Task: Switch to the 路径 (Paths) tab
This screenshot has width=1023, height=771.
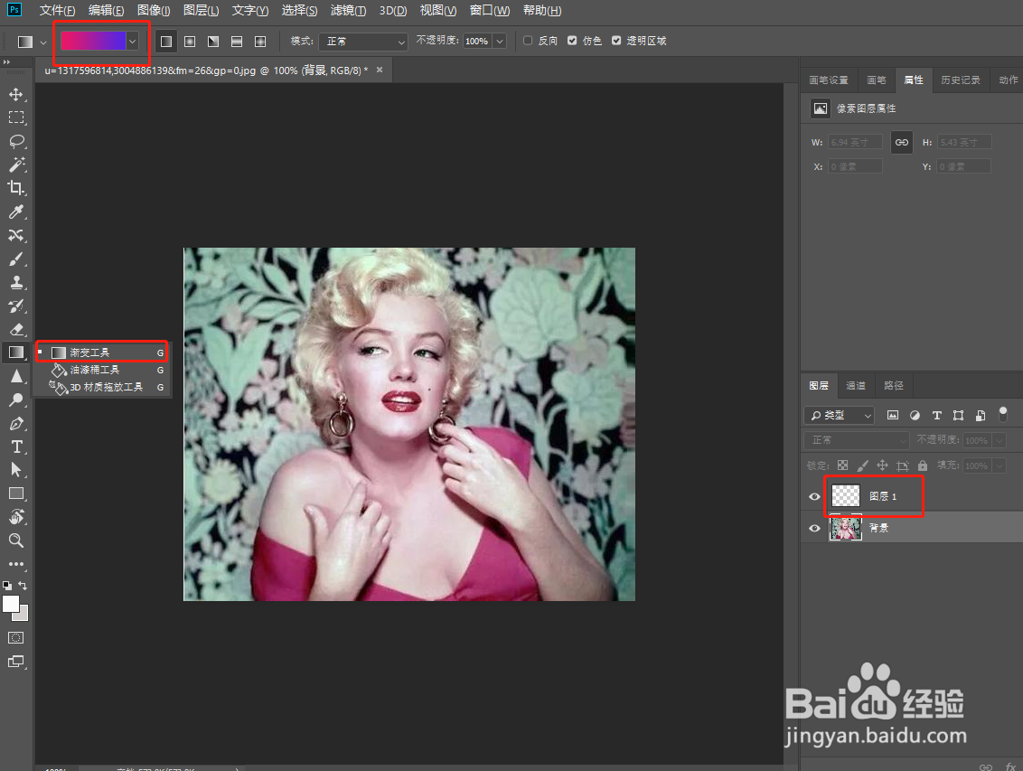Action: click(893, 385)
